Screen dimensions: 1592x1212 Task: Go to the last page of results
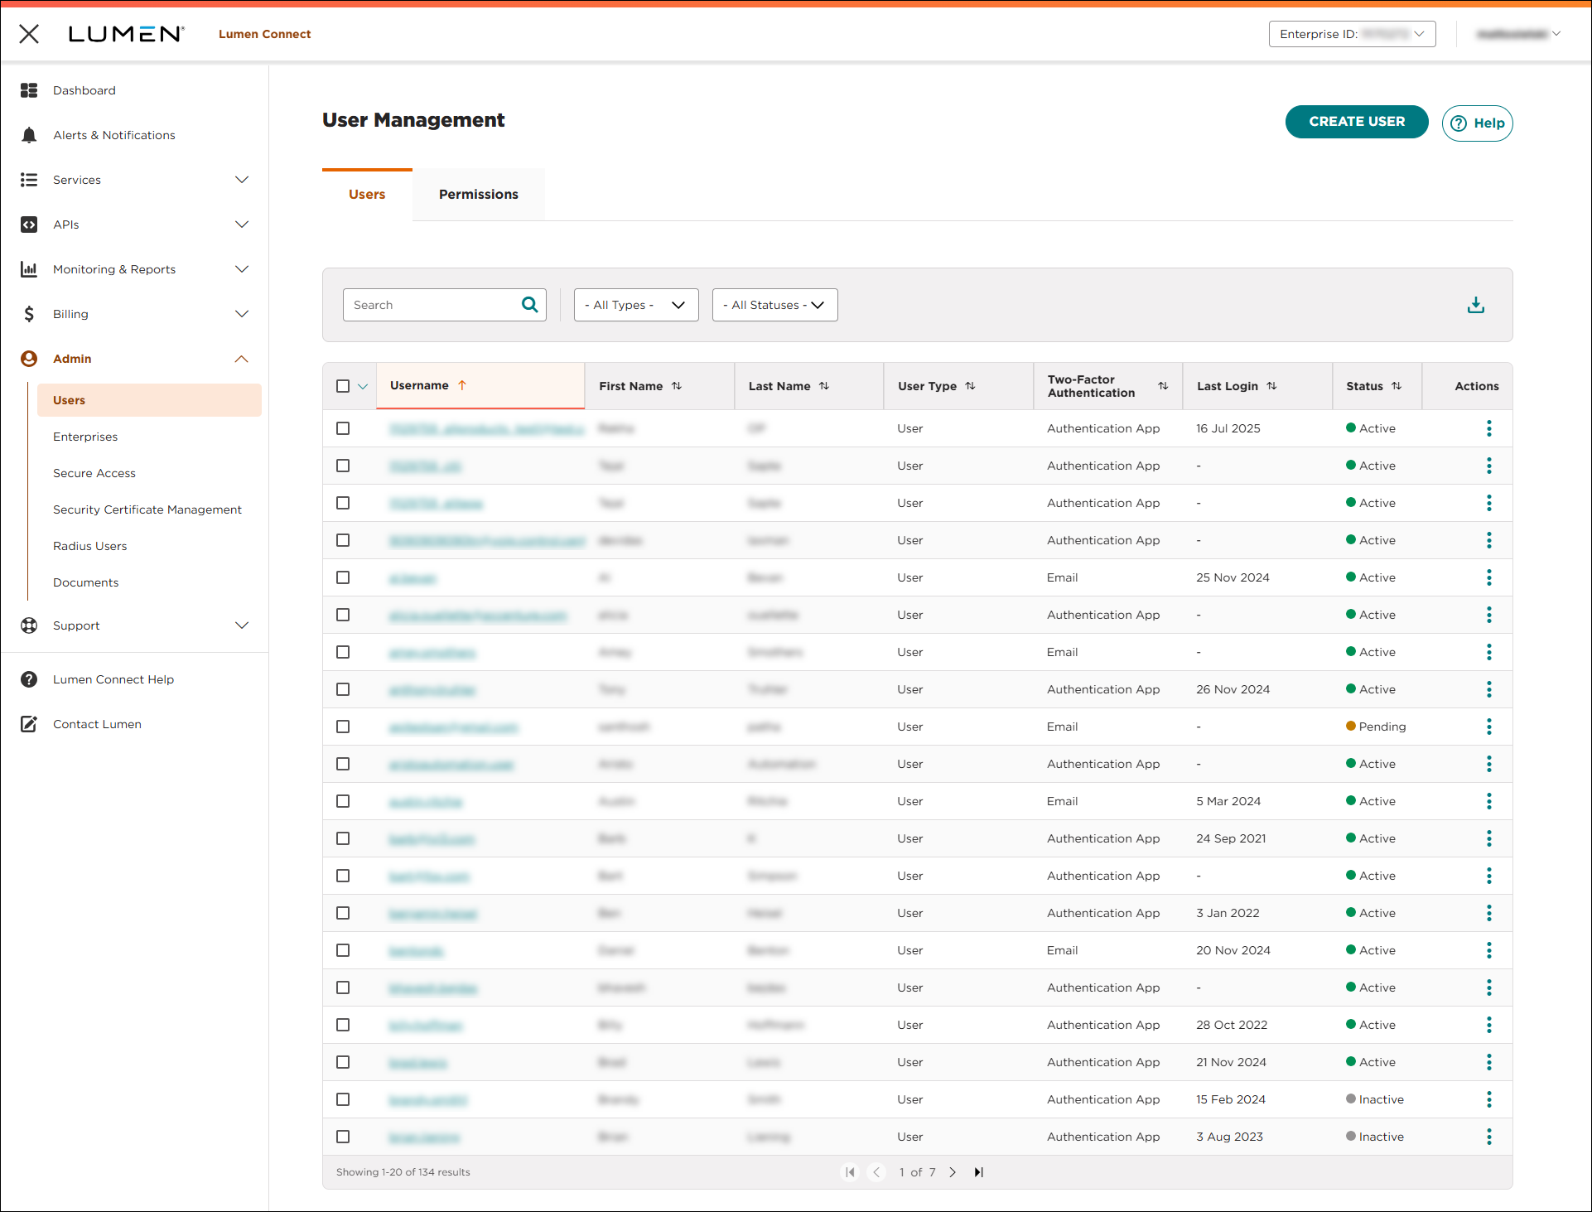point(978,1172)
